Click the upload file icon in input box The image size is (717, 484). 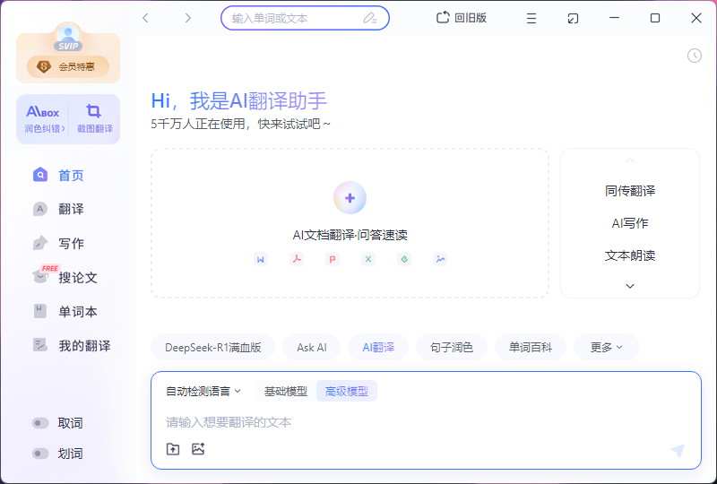tap(173, 449)
